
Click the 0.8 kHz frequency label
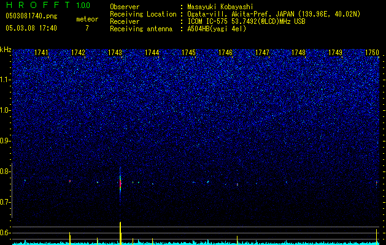tap(4, 171)
